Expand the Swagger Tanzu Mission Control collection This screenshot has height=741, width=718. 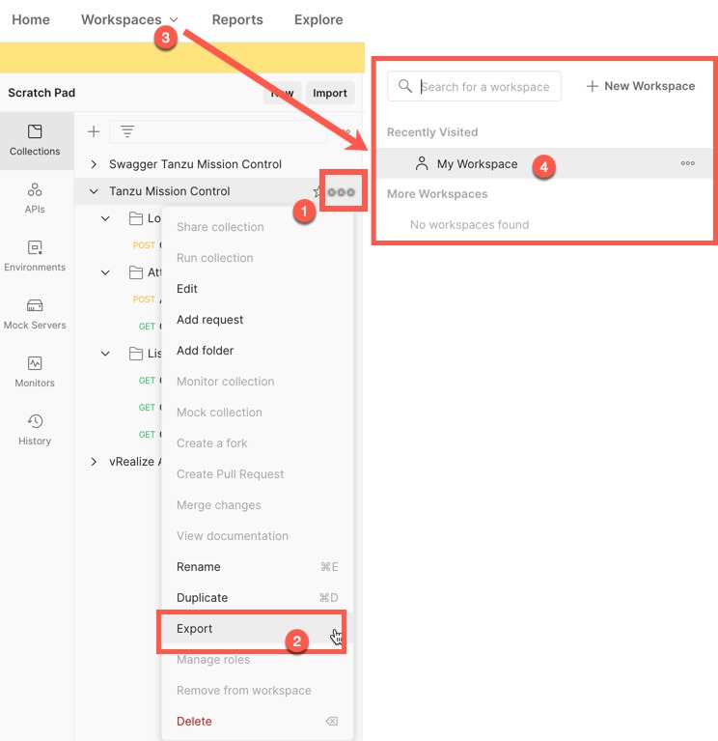point(94,164)
